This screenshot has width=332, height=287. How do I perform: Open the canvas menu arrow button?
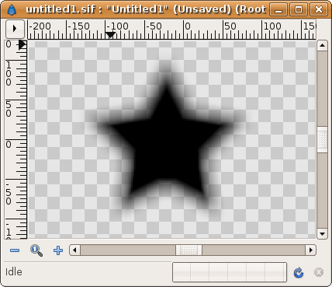coord(15,29)
